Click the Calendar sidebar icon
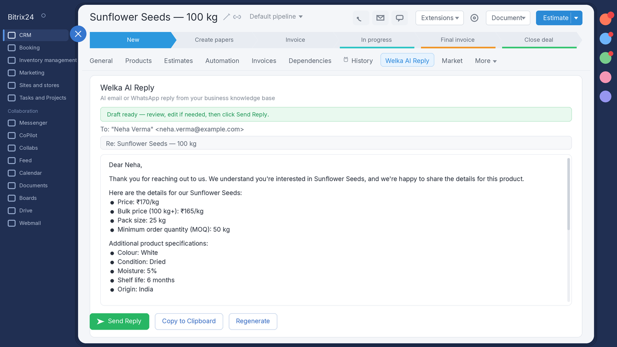The image size is (617, 347). click(12, 173)
